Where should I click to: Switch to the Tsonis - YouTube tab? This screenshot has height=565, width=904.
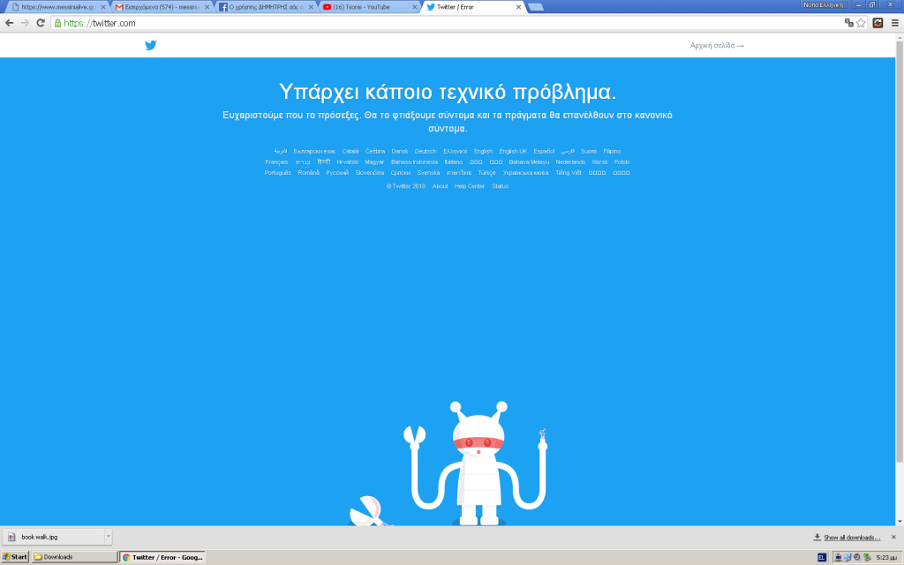click(x=369, y=7)
